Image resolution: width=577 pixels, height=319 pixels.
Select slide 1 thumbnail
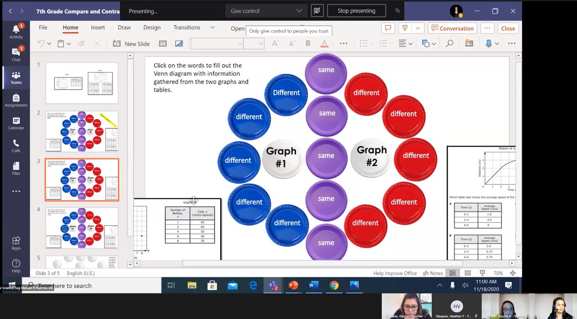82,83
